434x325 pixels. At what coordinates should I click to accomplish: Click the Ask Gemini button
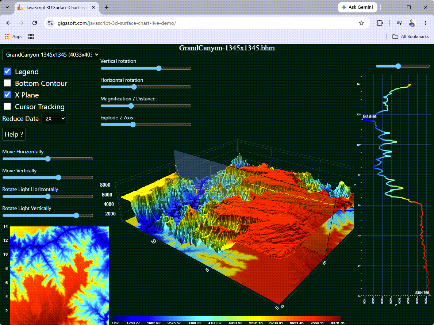click(357, 7)
